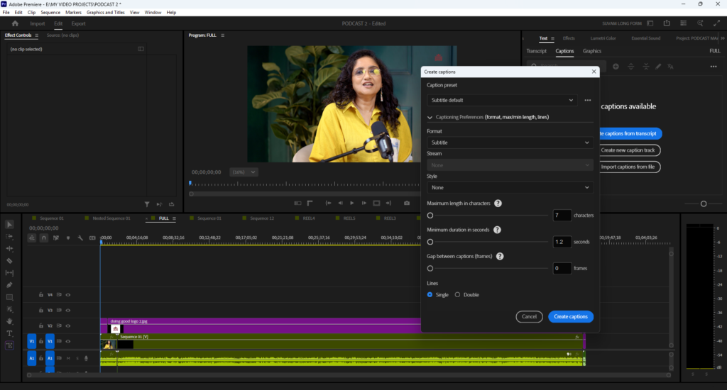Select Double lines radio option

pos(457,294)
